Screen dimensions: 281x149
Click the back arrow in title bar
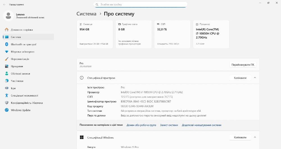click(x=4, y=4)
